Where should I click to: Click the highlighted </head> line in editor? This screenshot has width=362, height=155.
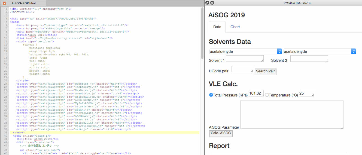pyautogui.click(x=104, y=133)
